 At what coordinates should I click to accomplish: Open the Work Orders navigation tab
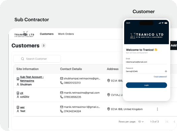click(66, 34)
